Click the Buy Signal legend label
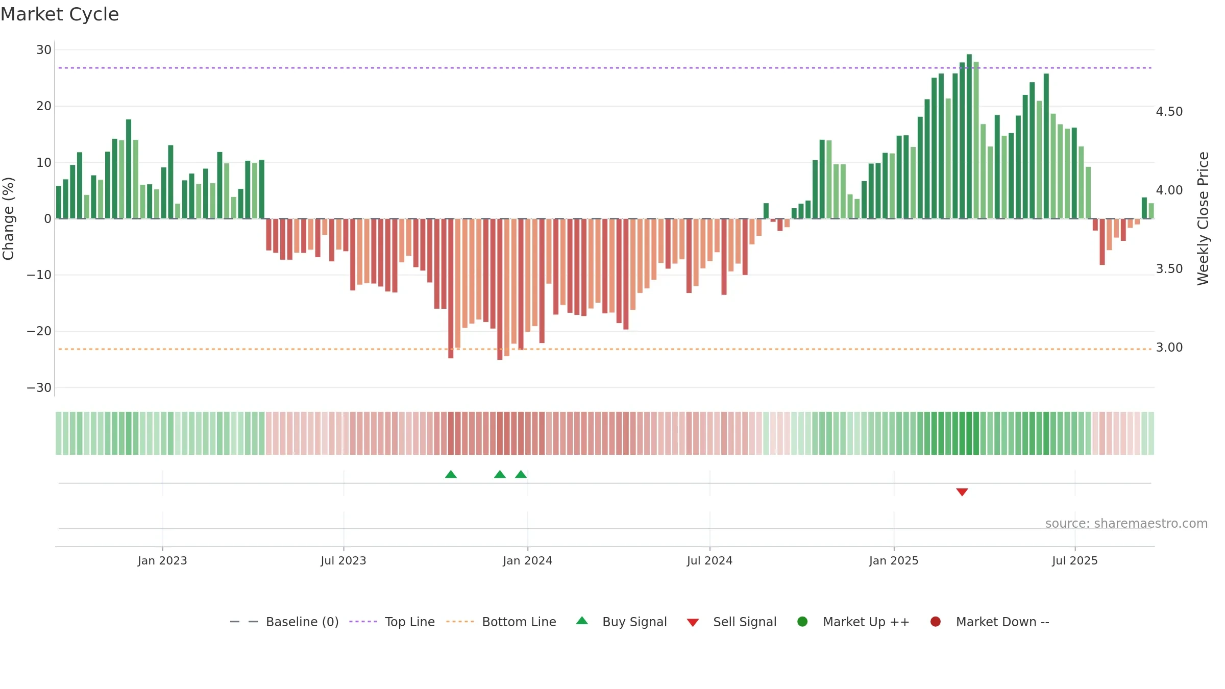1225x689 pixels. 634,622
